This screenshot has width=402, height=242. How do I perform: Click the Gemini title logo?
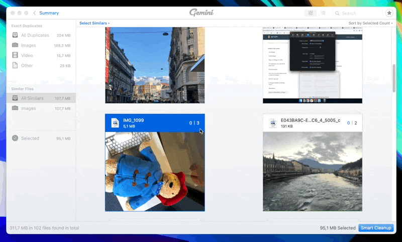[202, 13]
